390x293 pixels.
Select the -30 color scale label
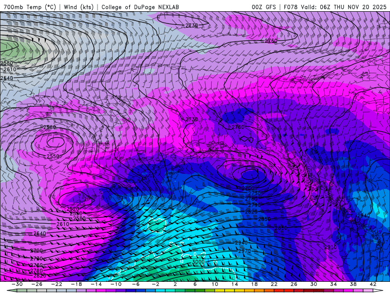[x=17, y=284]
